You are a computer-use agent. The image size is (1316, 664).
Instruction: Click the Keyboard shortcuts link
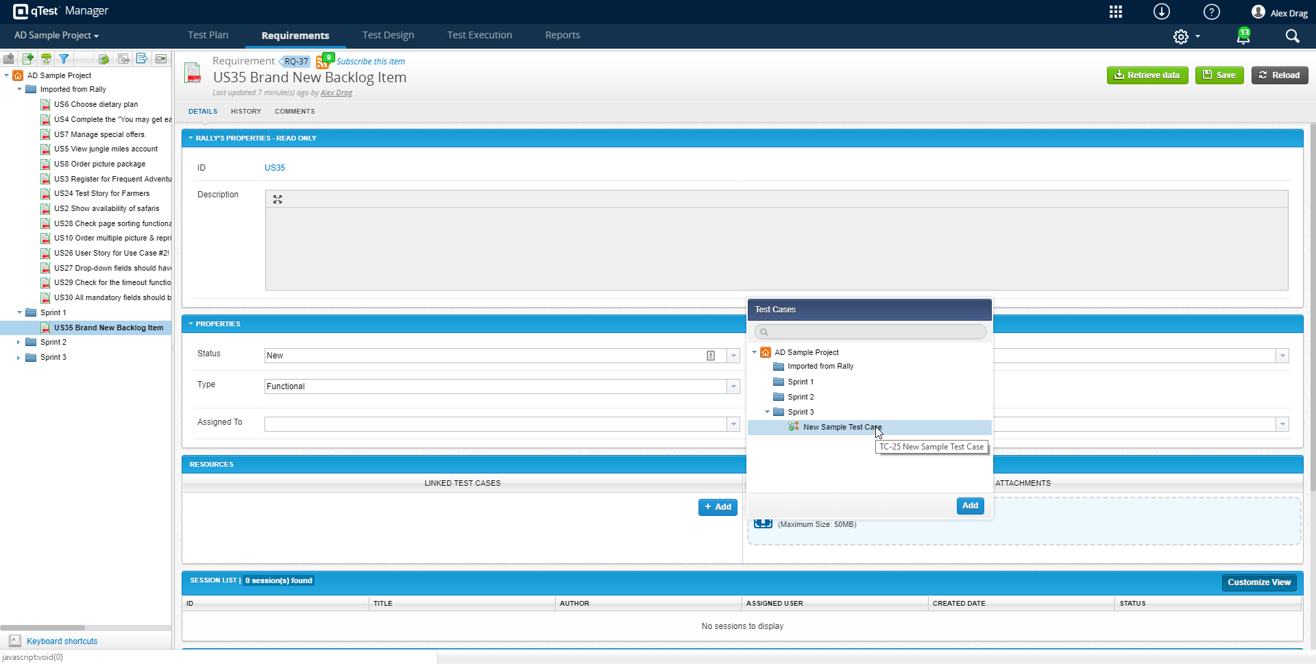62,641
